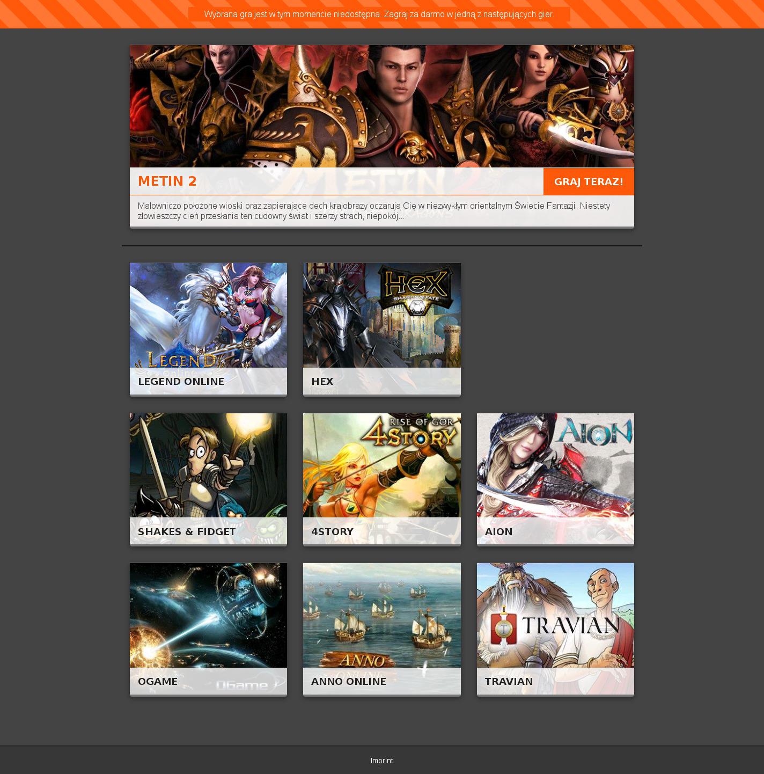Open the Legend Online game thumbnail

tap(208, 315)
